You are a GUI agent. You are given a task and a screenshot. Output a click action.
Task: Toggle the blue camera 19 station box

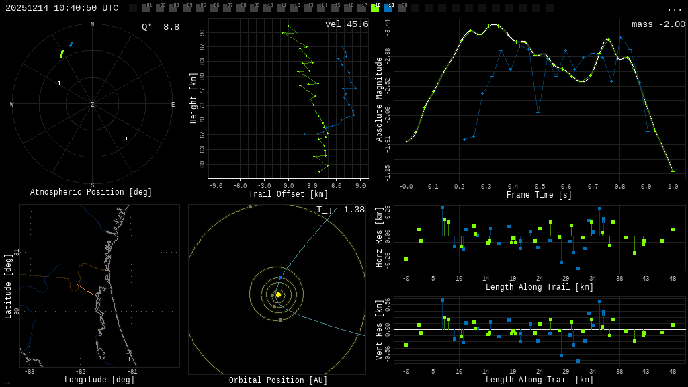click(x=388, y=8)
